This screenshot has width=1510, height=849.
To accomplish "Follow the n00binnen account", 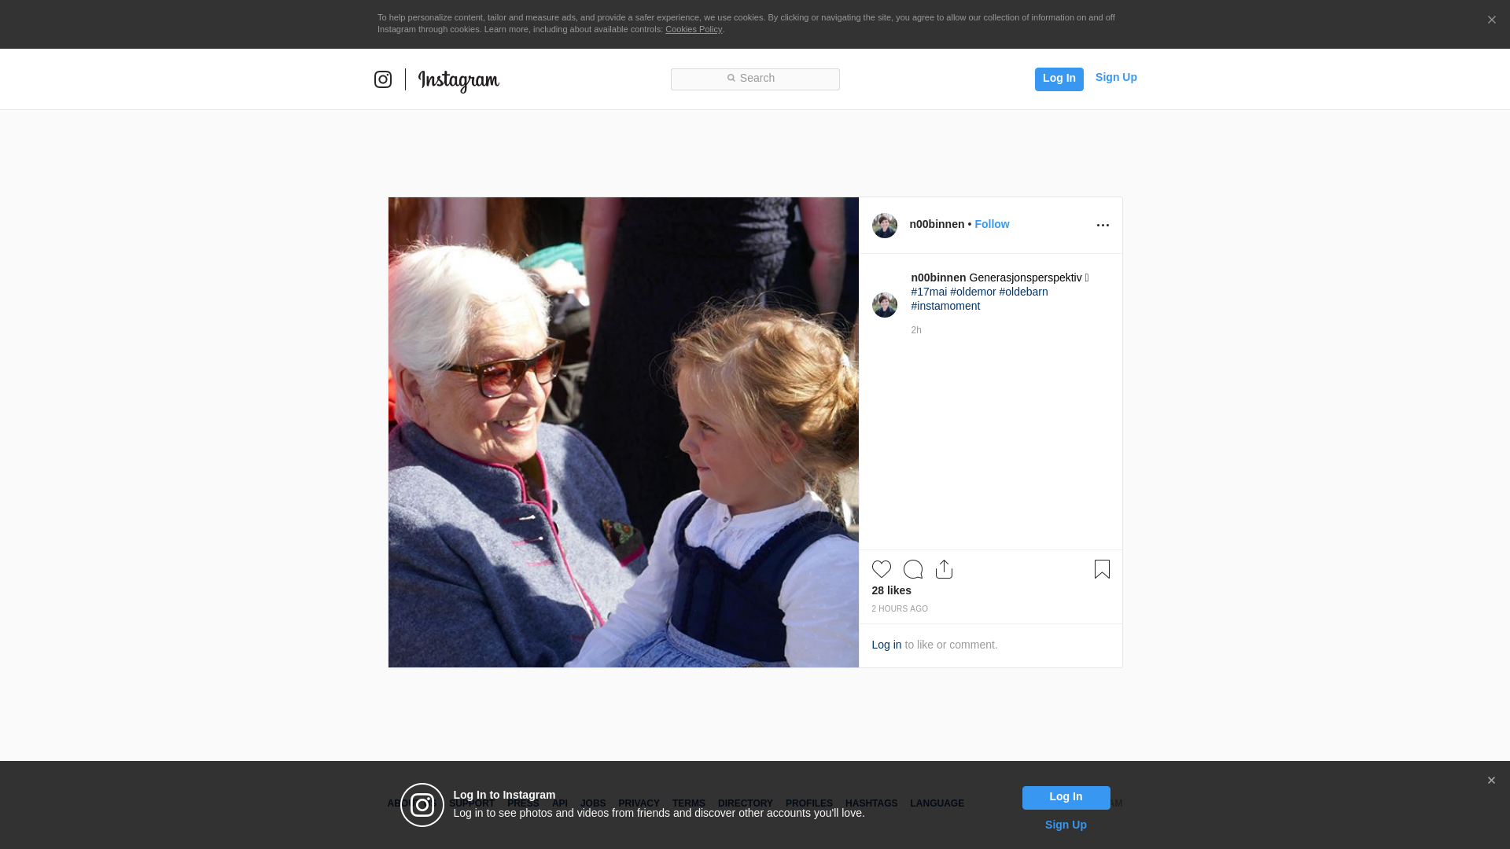I will 992,224.
